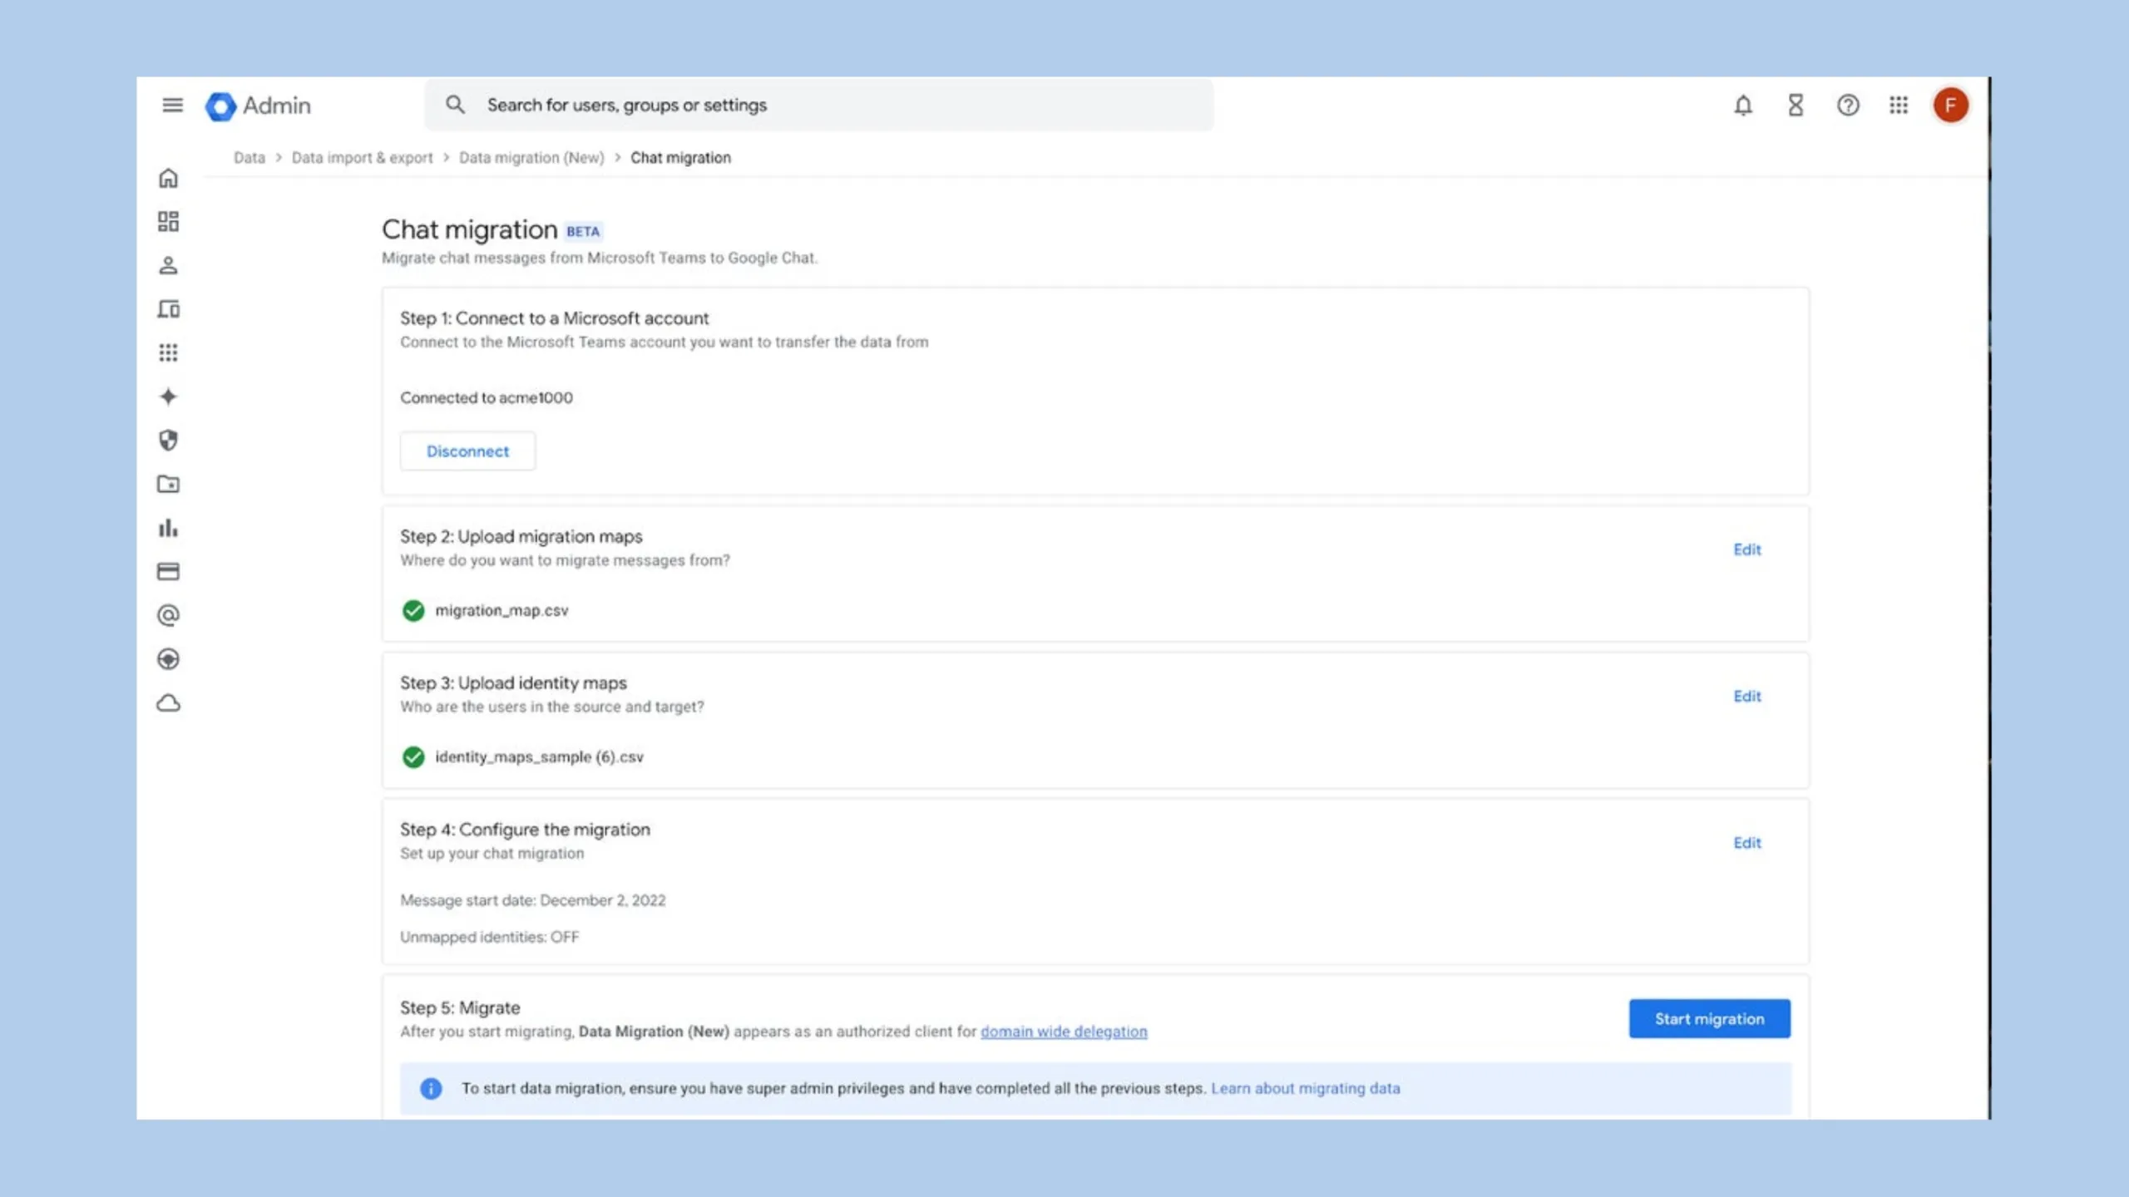Open Reporting bar chart icon
The width and height of the screenshot is (2129, 1197).
click(168, 528)
